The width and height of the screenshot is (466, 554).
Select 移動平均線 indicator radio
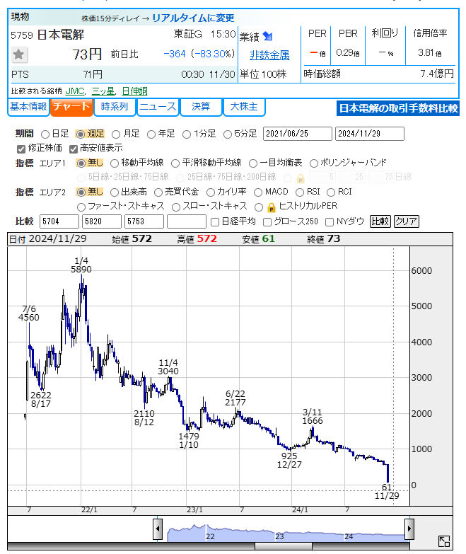(115, 163)
